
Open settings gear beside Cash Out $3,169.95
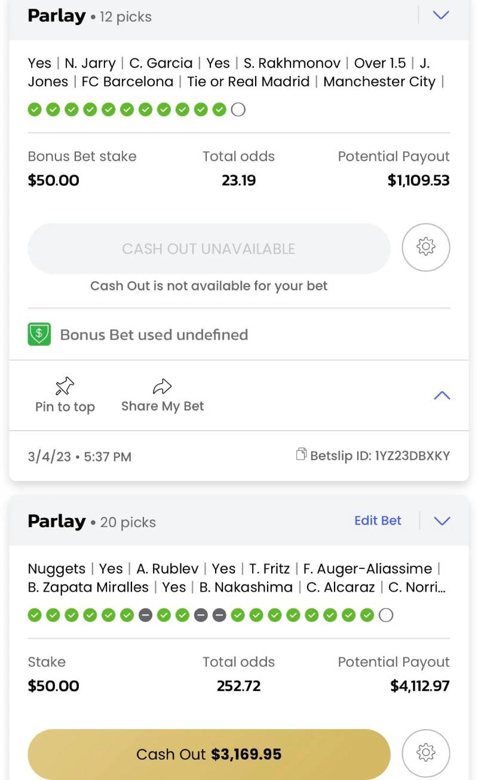coord(425,752)
